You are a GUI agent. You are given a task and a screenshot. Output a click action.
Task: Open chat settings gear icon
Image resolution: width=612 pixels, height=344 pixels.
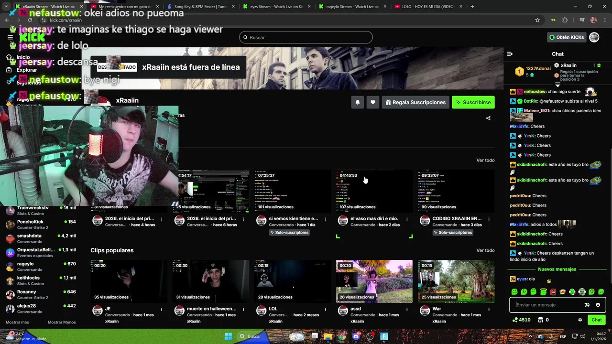pyautogui.click(x=580, y=320)
